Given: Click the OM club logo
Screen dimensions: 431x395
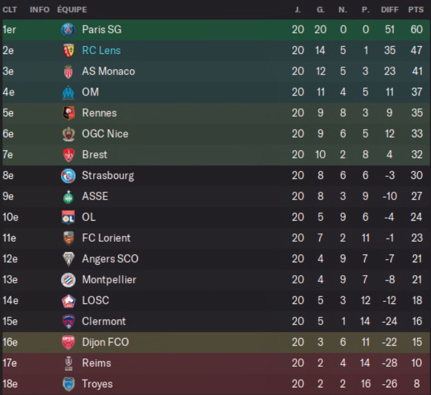Looking at the screenshot, I should [68, 92].
